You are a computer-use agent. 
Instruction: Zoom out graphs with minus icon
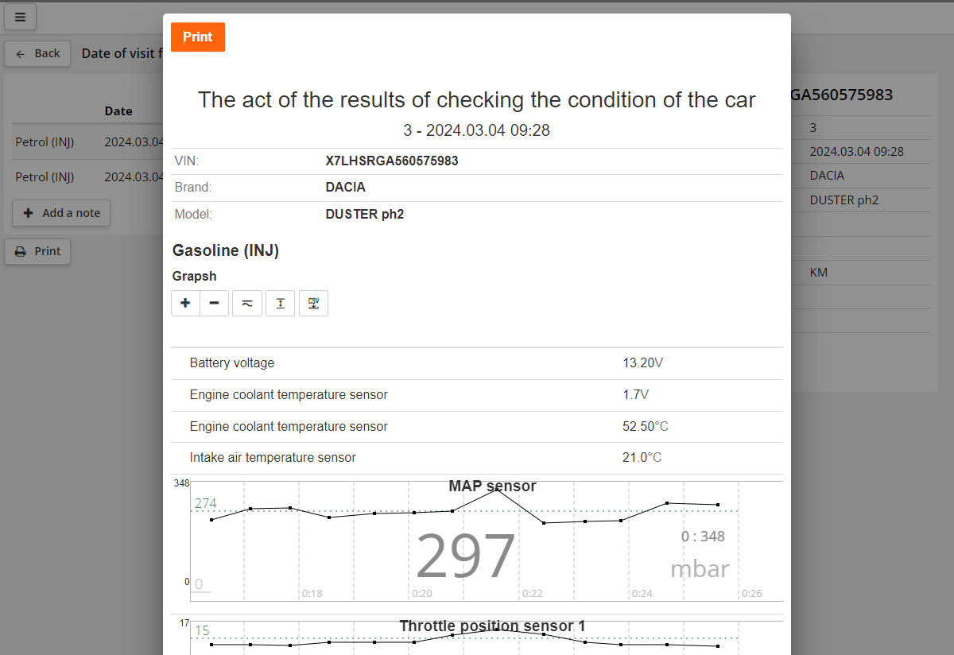(x=214, y=304)
